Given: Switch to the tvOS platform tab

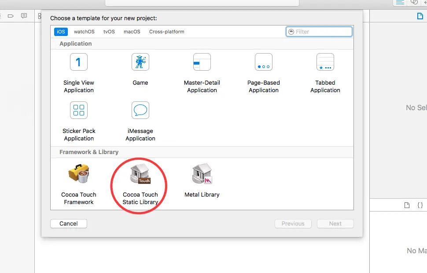Looking at the screenshot, I should point(109,32).
